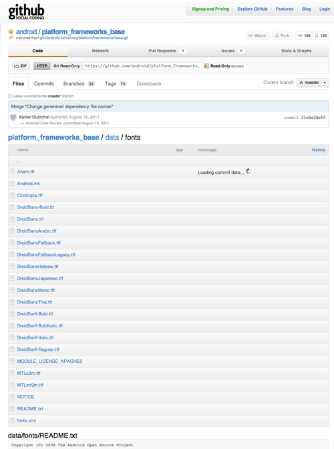Switch to the Code tab
Image resolution: width=334 pixels, height=449 pixels.
coord(38,51)
